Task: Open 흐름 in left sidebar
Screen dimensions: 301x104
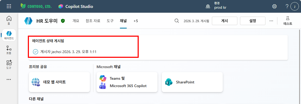Action: 9,50
